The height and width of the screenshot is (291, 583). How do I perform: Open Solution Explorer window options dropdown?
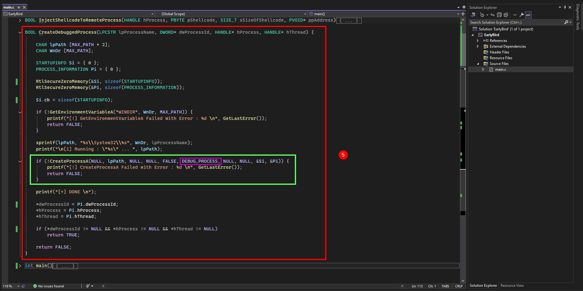560,7
